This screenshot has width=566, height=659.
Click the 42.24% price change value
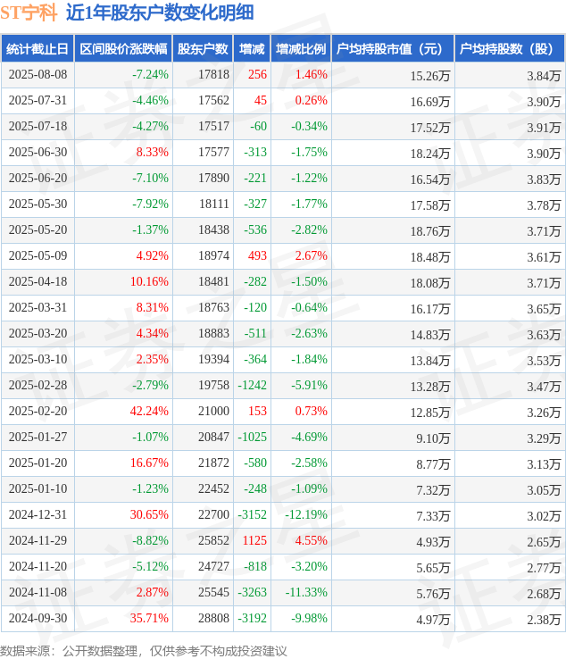pyautogui.click(x=149, y=411)
